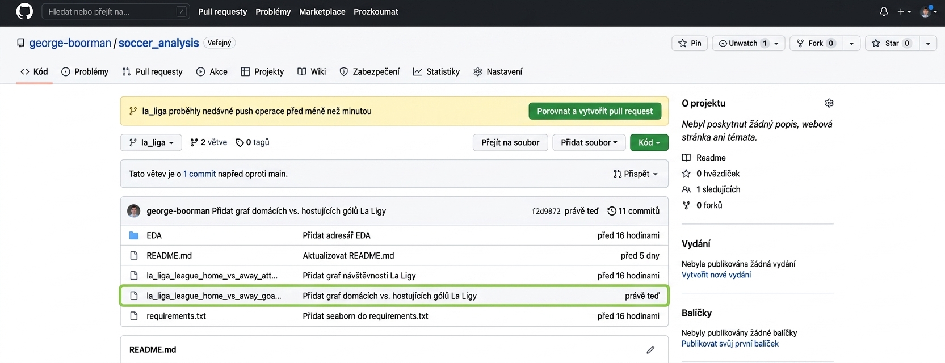Image resolution: width=945 pixels, height=363 pixels.
Task: Open the user avatar menu
Action: click(x=928, y=11)
